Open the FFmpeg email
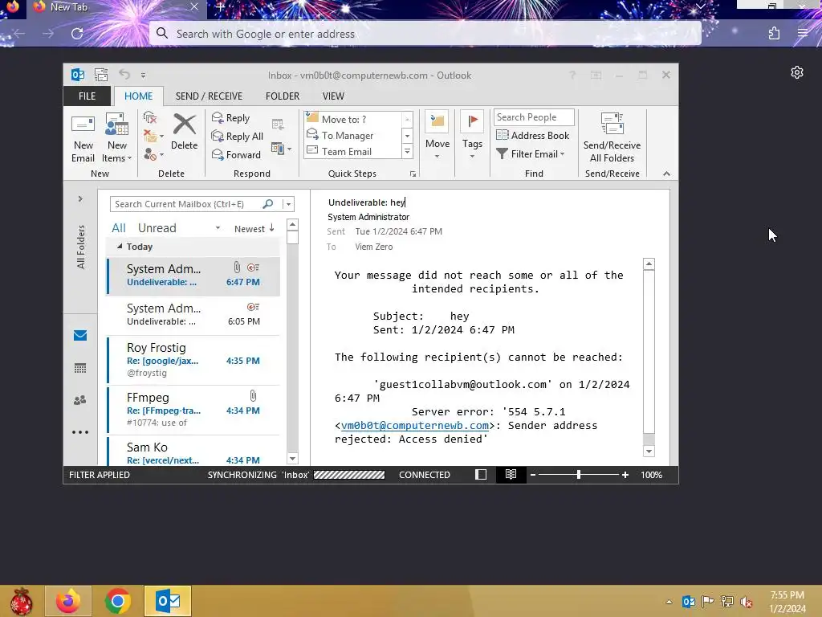The height and width of the screenshot is (617, 822). pos(193,410)
